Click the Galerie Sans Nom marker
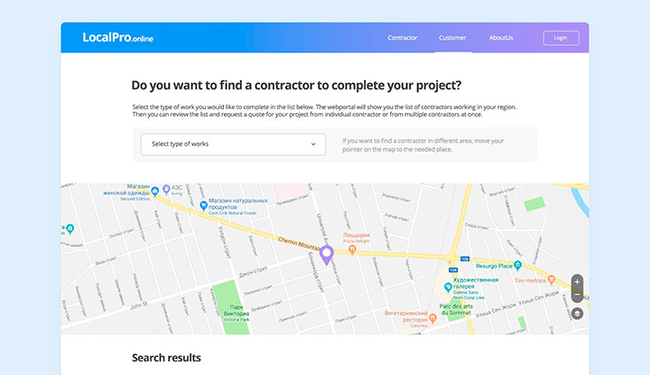The width and height of the screenshot is (650, 375). (448, 286)
